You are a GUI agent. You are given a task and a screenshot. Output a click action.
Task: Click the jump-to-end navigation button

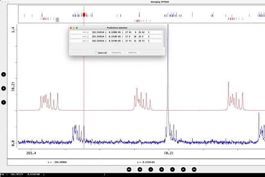[x=194, y=169]
